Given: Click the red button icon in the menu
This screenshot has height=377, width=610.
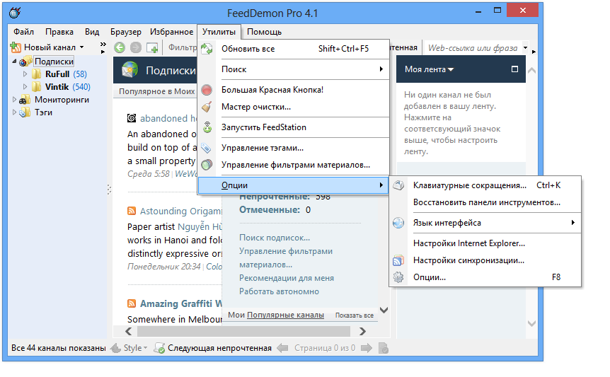Looking at the screenshot, I should (x=207, y=90).
